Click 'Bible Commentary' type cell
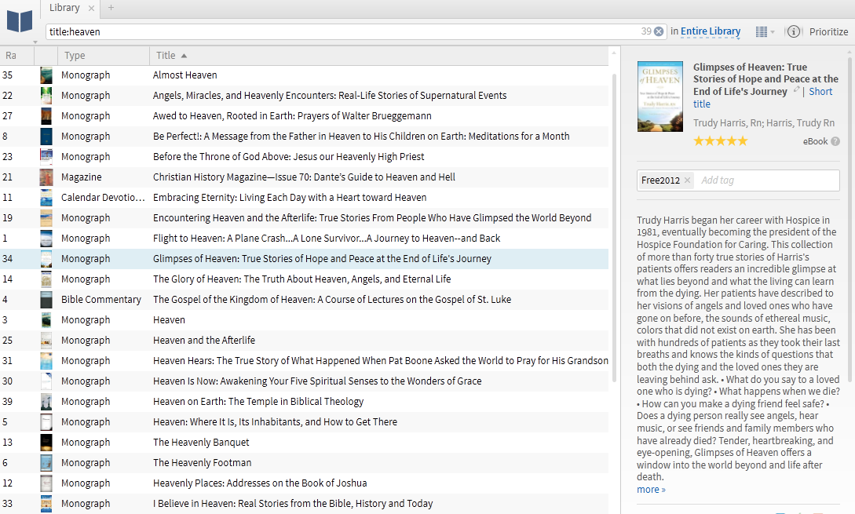855x514 pixels. [100, 300]
